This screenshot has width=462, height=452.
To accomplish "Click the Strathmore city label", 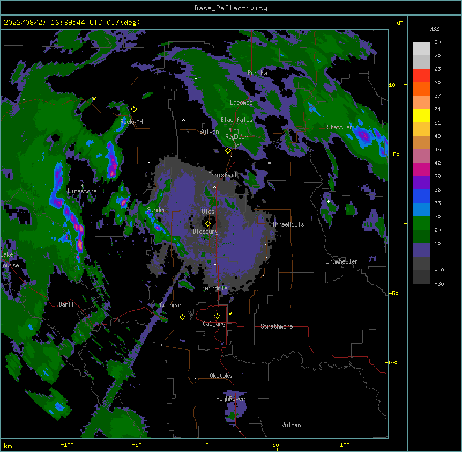I will 277,326.
